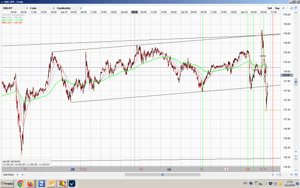300x188 pixels.
Task: Click the Sell button
Action: 270,8
